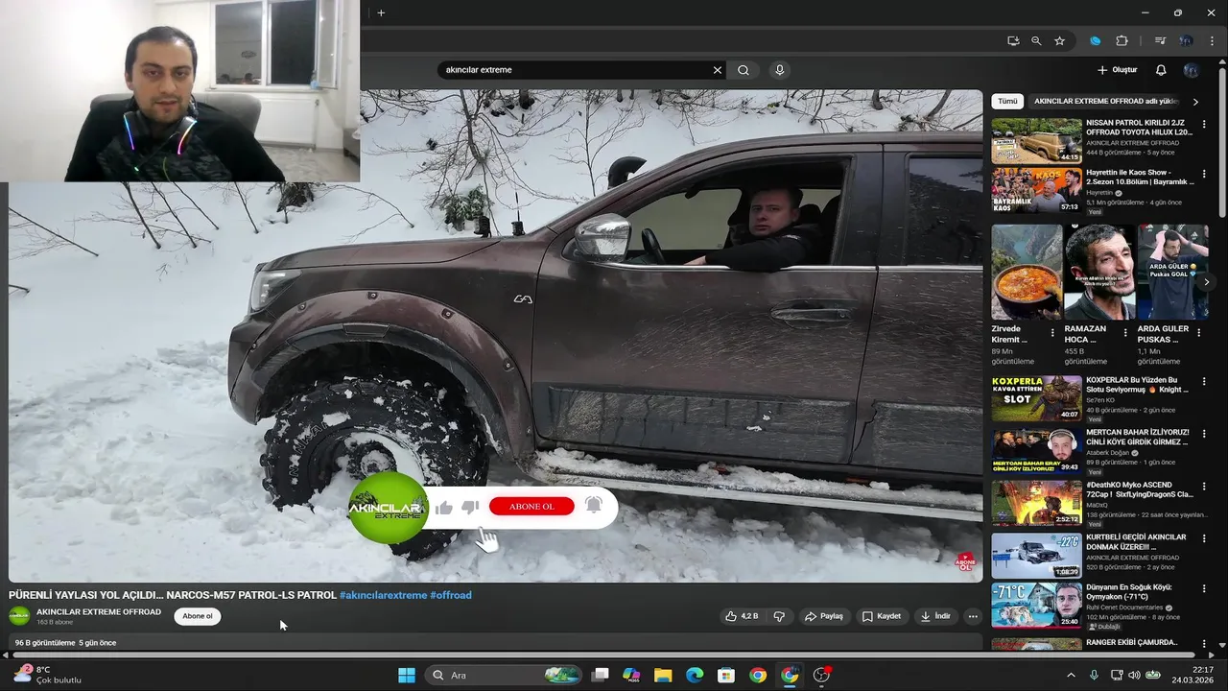Open media controls icon in browser toolbar

coord(1160,41)
